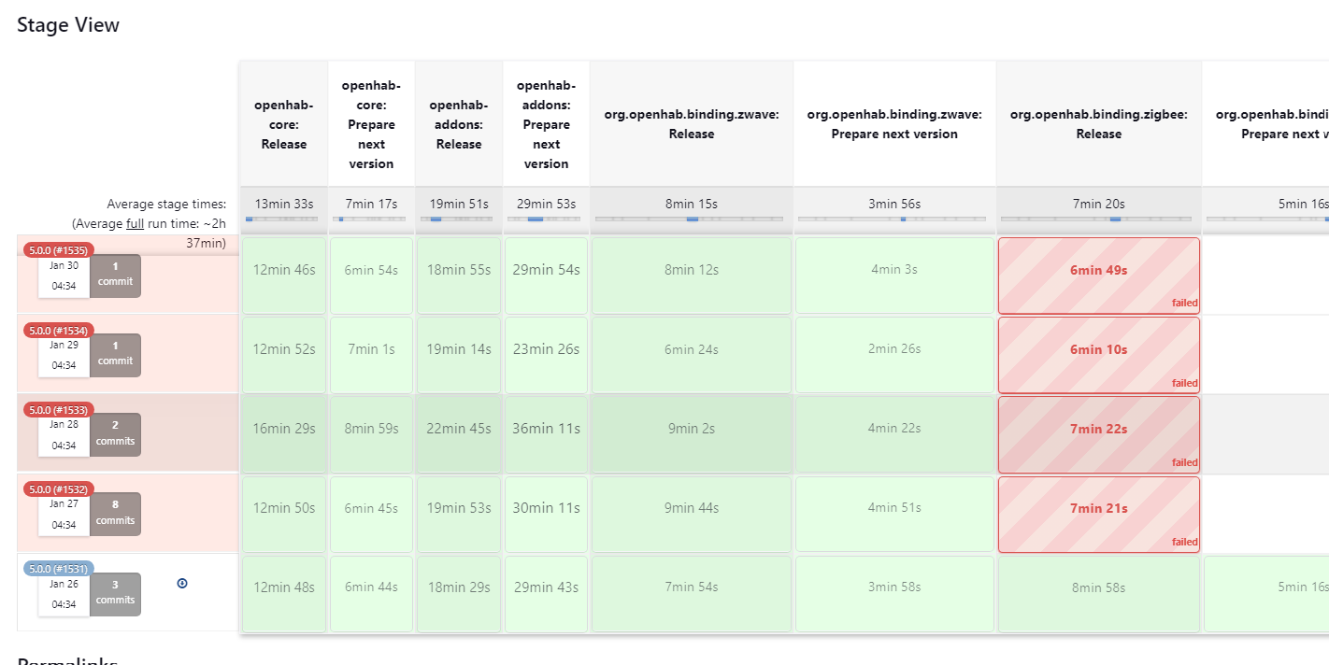Click the 29min 43s stage cell

[546, 593]
